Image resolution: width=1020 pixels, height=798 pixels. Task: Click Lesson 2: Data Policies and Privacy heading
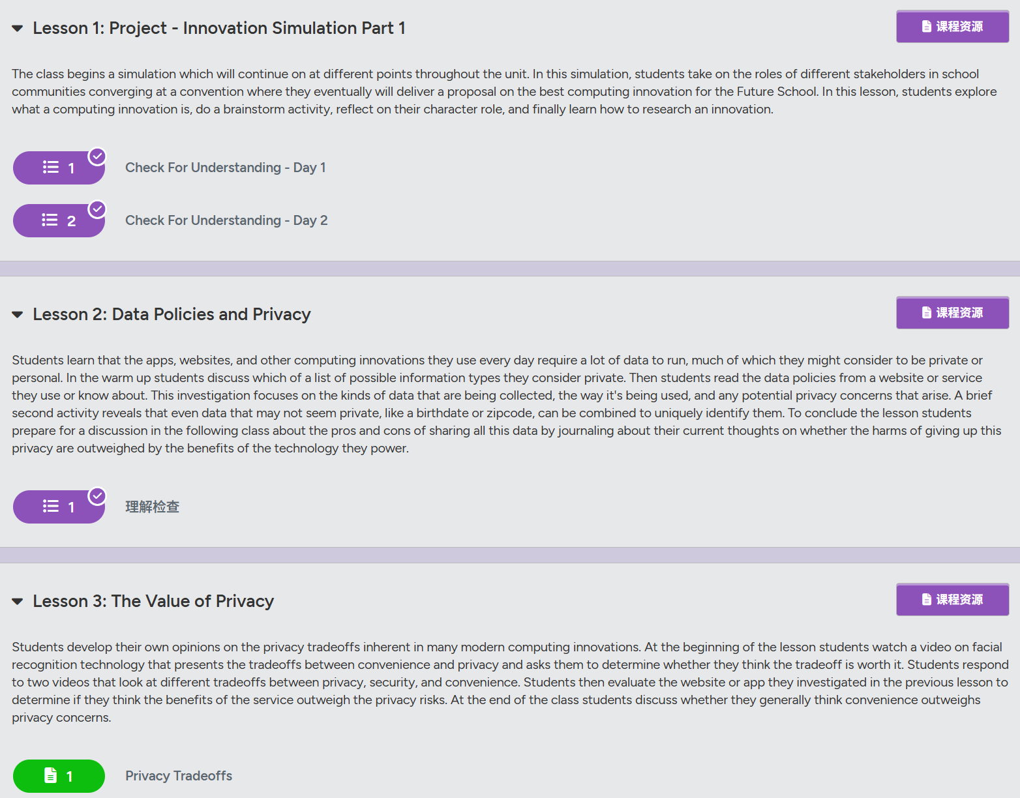(172, 314)
